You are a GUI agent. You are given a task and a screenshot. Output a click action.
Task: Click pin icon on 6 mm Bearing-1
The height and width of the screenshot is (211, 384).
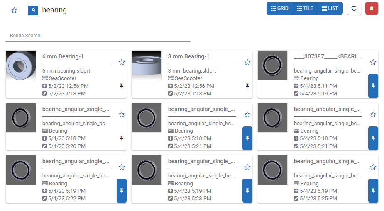[122, 86]
